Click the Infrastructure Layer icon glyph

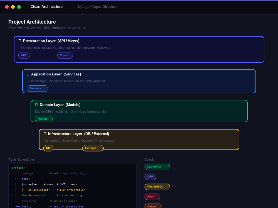[45, 134]
